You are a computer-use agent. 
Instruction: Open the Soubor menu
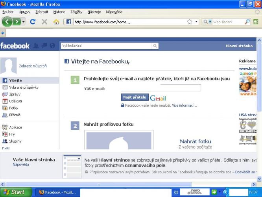click(x=8, y=12)
